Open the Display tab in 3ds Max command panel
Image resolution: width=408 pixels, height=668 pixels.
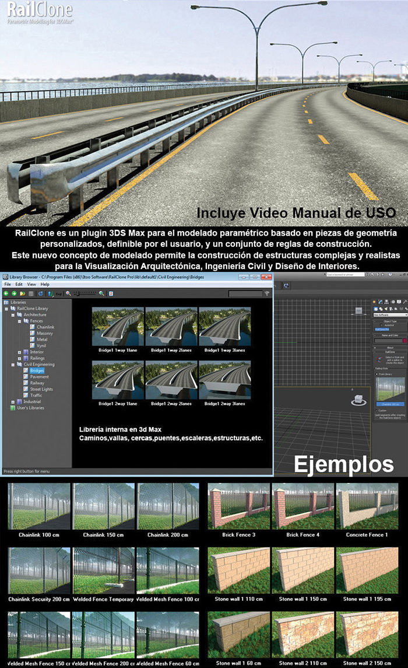pyautogui.click(x=399, y=302)
